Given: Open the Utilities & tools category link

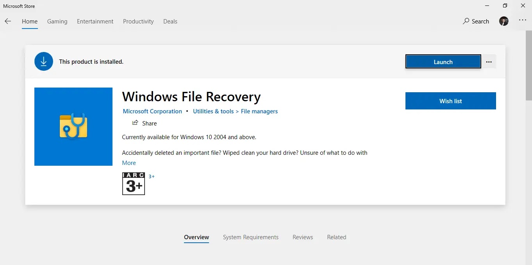Looking at the screenshot, I should pos(213,111).
